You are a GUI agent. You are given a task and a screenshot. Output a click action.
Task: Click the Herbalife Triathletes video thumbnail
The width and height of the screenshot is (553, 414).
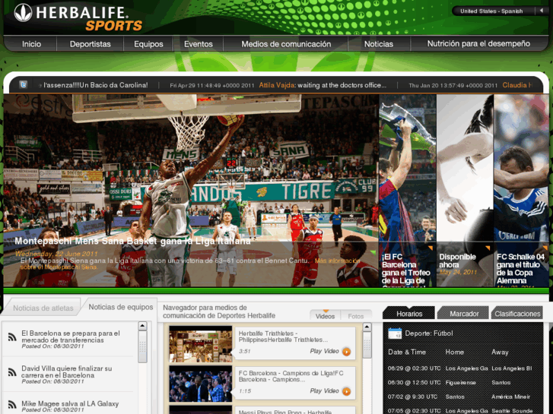201,344
